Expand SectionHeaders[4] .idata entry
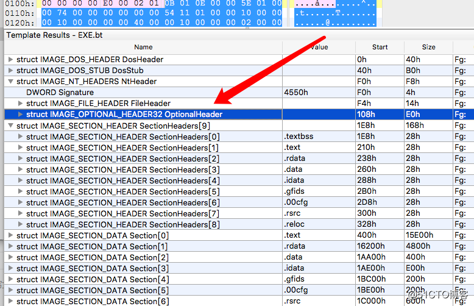Image resolution: width=474 pixels, height=306 pixels. point(20,180)
